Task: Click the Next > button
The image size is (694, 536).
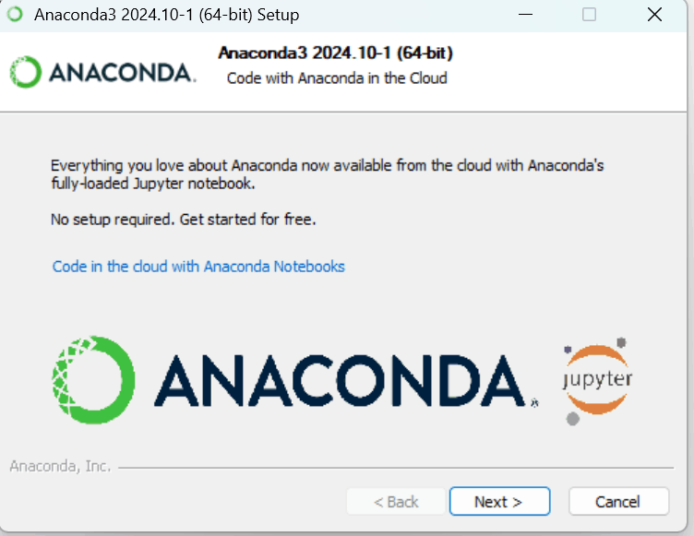Action: click(x=499, y=502)
